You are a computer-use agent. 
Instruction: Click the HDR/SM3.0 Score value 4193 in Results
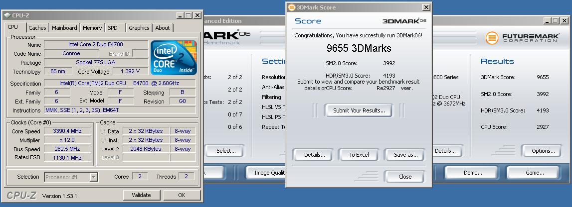[x=543, y=110]
